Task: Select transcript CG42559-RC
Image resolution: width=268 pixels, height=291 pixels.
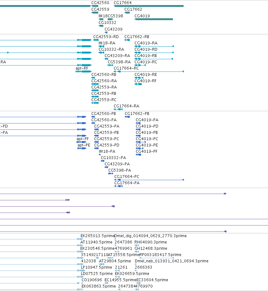Action: pyautogui.click(x=104, y=100)
